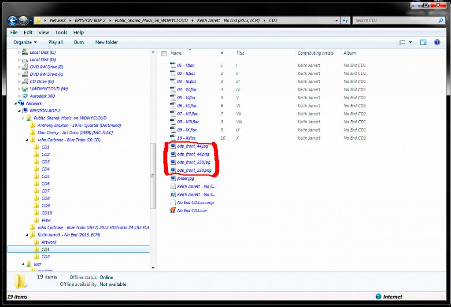Click the Burn button
This screenshot has height=307, width=451.
coord(79,42)
